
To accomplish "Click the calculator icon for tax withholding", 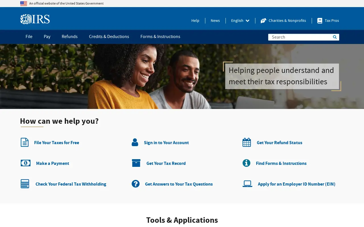I will (25, 184).
